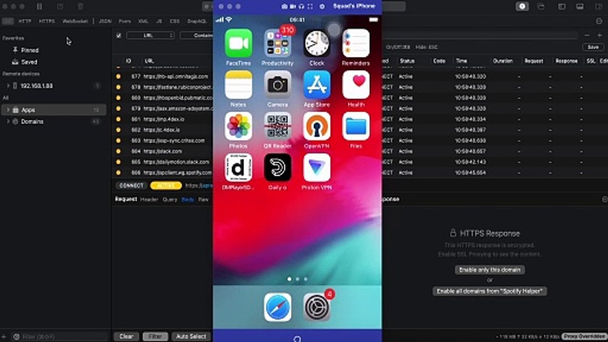Open iPhone Settings from the dock

pyautogui.click(x=317, y=307)
